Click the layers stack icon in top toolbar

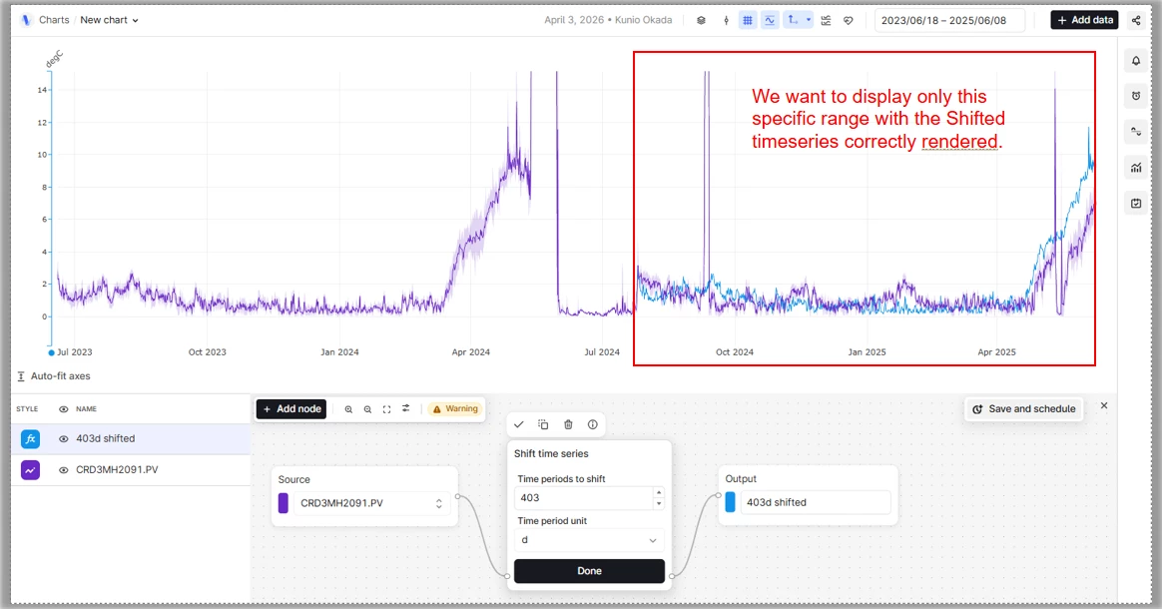click(701, 21)
